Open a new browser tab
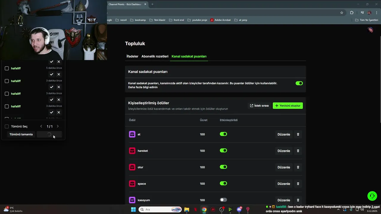 (152, 4)
